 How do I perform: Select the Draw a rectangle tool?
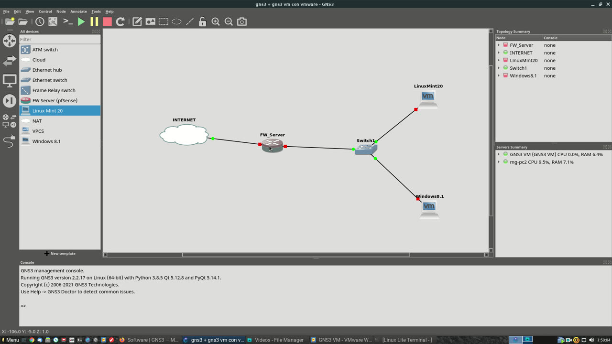click(164, 21)
